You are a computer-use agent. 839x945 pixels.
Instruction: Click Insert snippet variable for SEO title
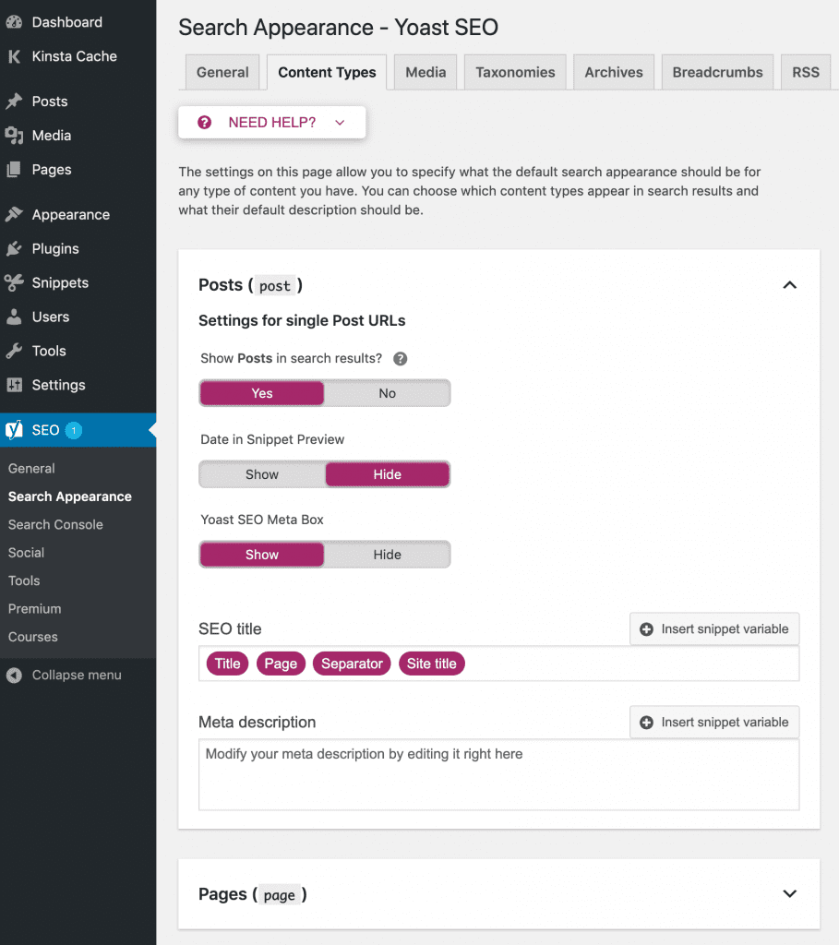[714, 629]
